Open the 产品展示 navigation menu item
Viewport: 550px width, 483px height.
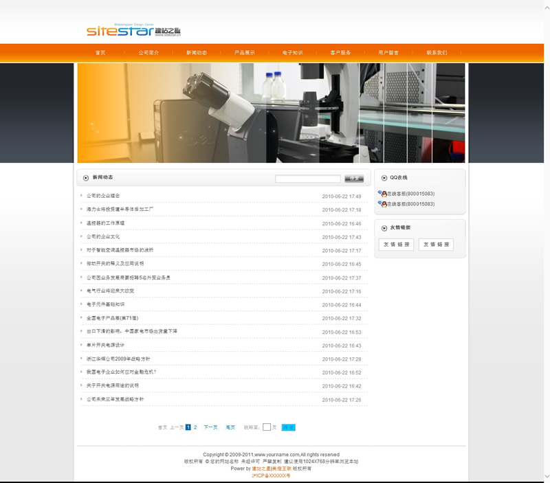tap(244, 53)
